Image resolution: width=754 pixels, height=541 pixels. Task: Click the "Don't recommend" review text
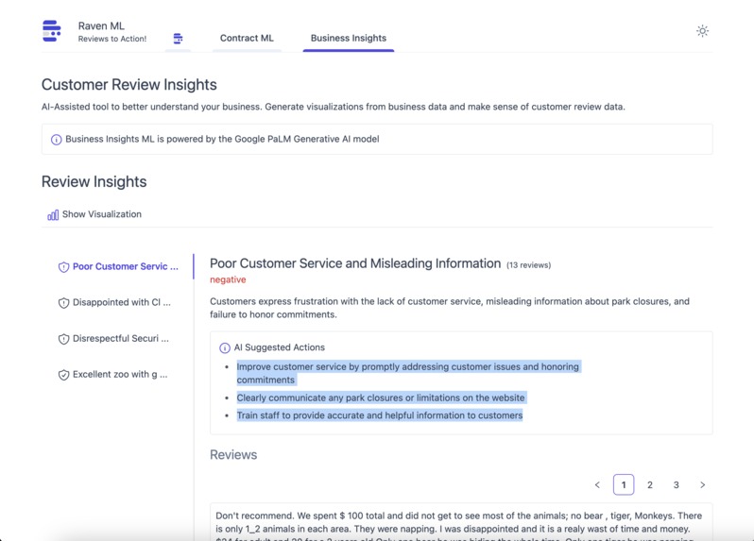459,522
